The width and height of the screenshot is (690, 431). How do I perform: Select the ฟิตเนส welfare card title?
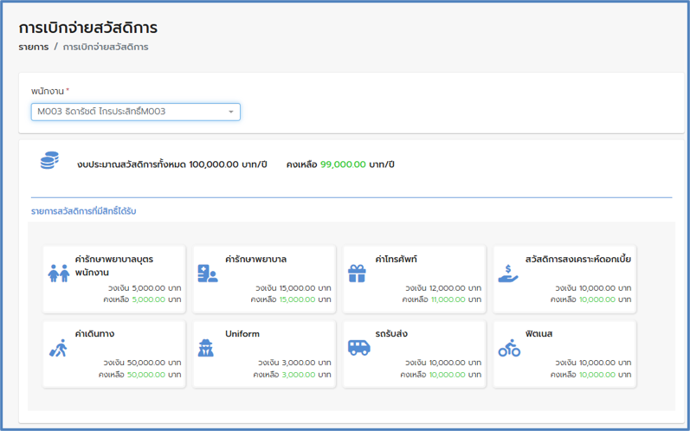539,334
